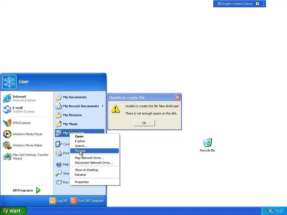The image size is (287, 215).
Task: Open the Run command icon
Action: click(x=59, y=182)
